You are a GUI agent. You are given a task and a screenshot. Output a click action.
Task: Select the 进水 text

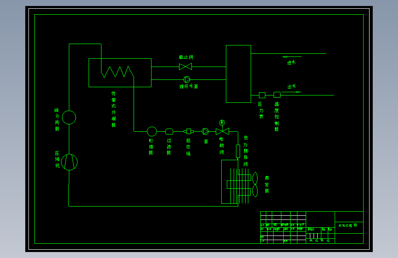click(291, 62)
